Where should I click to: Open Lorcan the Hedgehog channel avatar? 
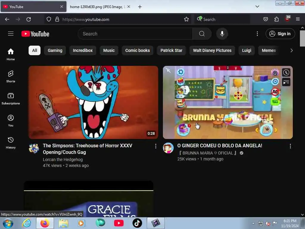pos(34,148)
